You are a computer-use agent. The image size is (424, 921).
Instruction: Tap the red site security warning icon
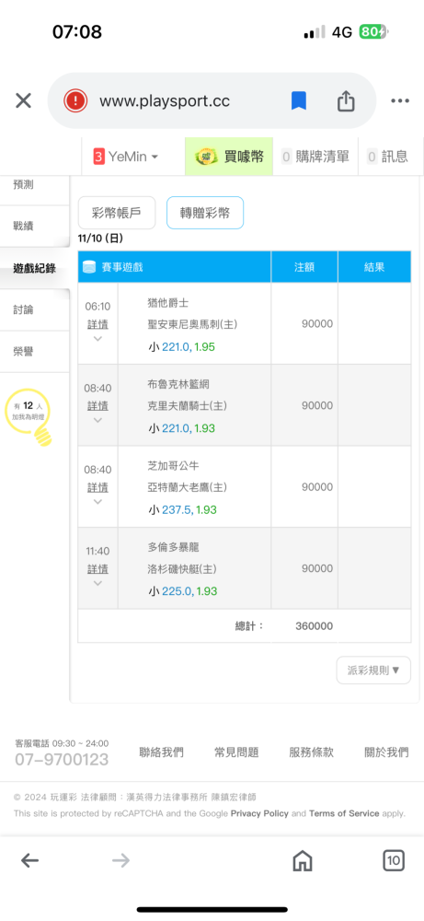[75, 101]
